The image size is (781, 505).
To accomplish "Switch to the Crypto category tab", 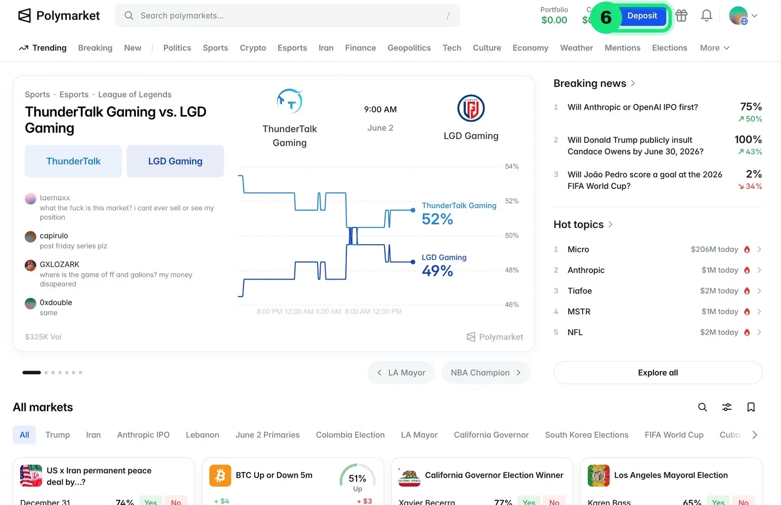I will click(253, 48).
